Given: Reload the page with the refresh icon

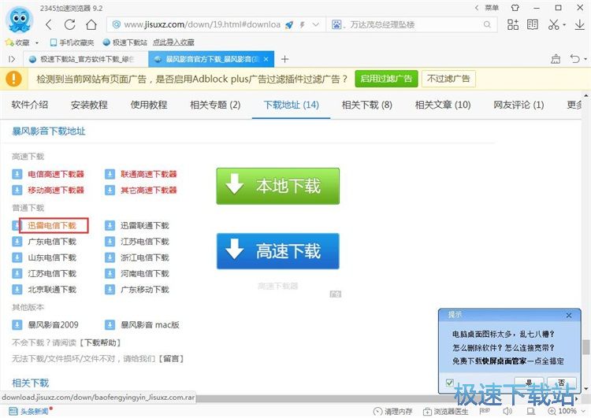Looking at the screenshot, I should pyautogui.click(x=70, y=24).
